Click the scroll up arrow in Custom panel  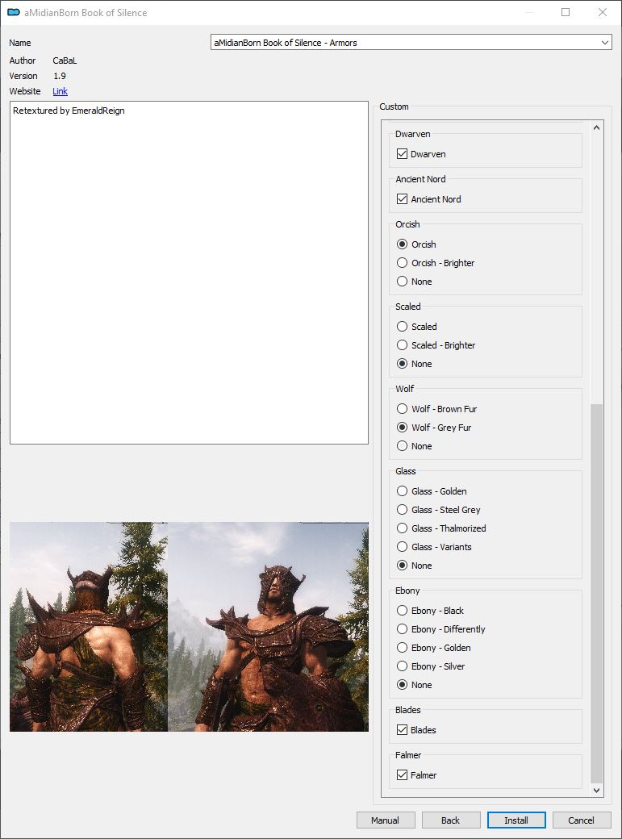point(597,127)
